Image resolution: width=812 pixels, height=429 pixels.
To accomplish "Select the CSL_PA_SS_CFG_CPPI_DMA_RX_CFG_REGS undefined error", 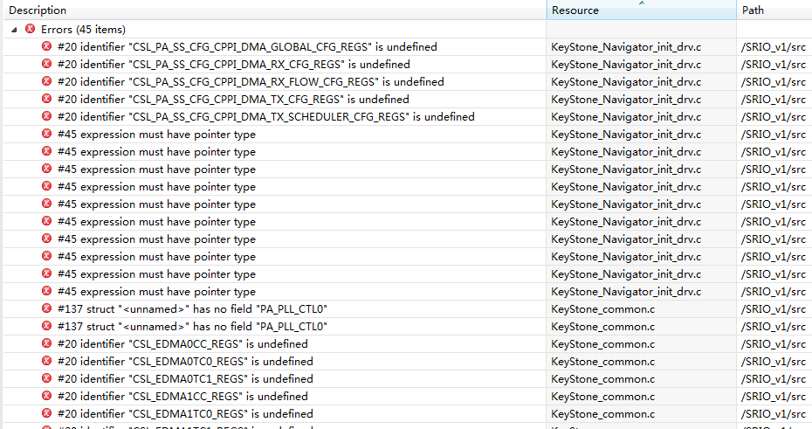I will (x=233, y=65).
